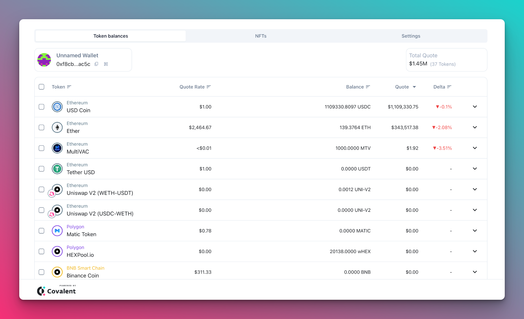Check the Tether USD row checkbox
This screenshot has height=319, width=524.
coord(42,169)
